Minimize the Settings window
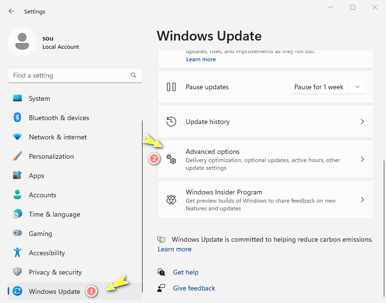386x303 pixels. point(331,7)
